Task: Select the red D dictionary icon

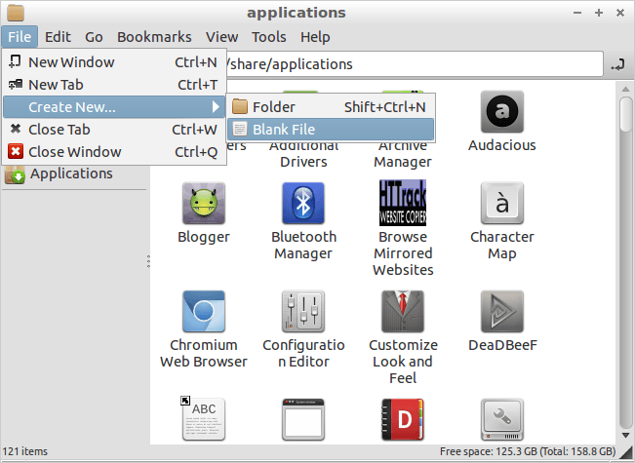Action: (403, 419)
